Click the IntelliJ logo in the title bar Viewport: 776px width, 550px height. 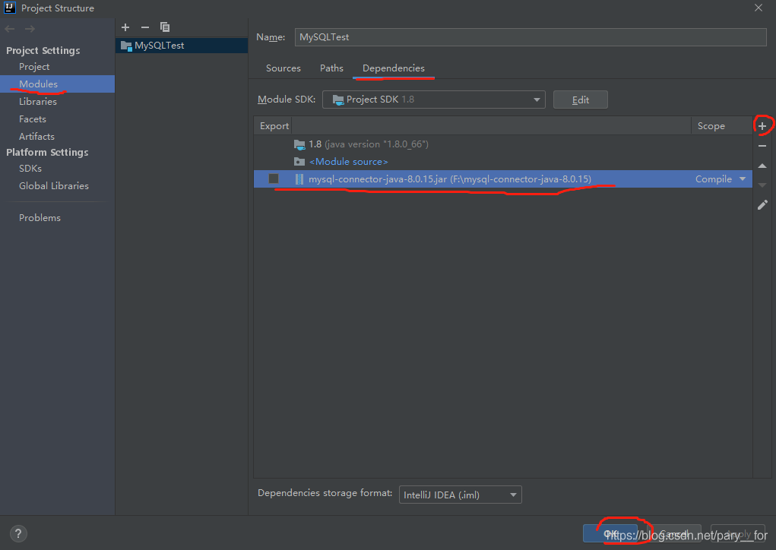point(10,8)
